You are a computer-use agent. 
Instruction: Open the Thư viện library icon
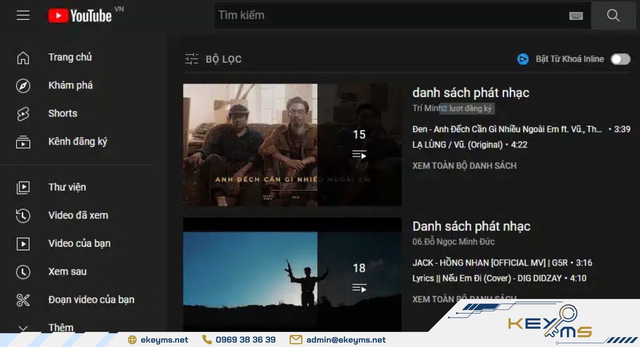[23, 187]
